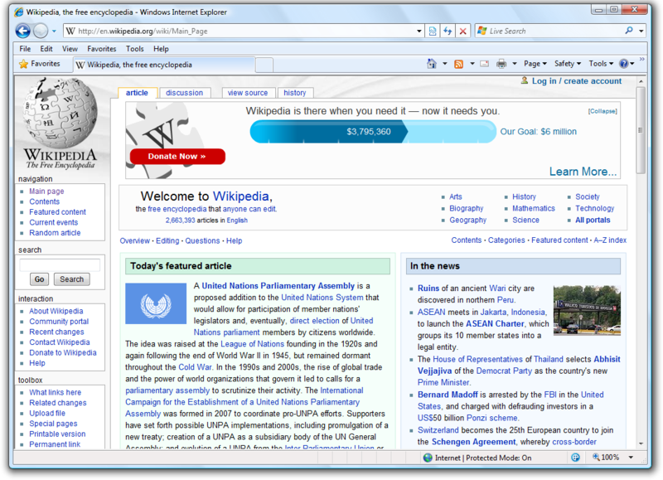Image resolution: width=663 pixels, height=480 pixels.
Task: Open the Tools menu in the menu bar
Action: coord(135,49)
